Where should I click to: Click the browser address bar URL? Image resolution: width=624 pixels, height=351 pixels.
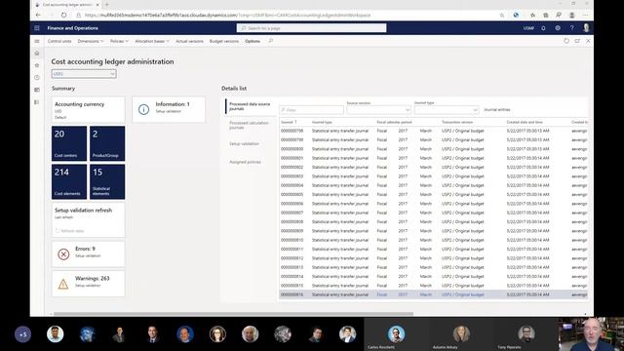(227, 16)
